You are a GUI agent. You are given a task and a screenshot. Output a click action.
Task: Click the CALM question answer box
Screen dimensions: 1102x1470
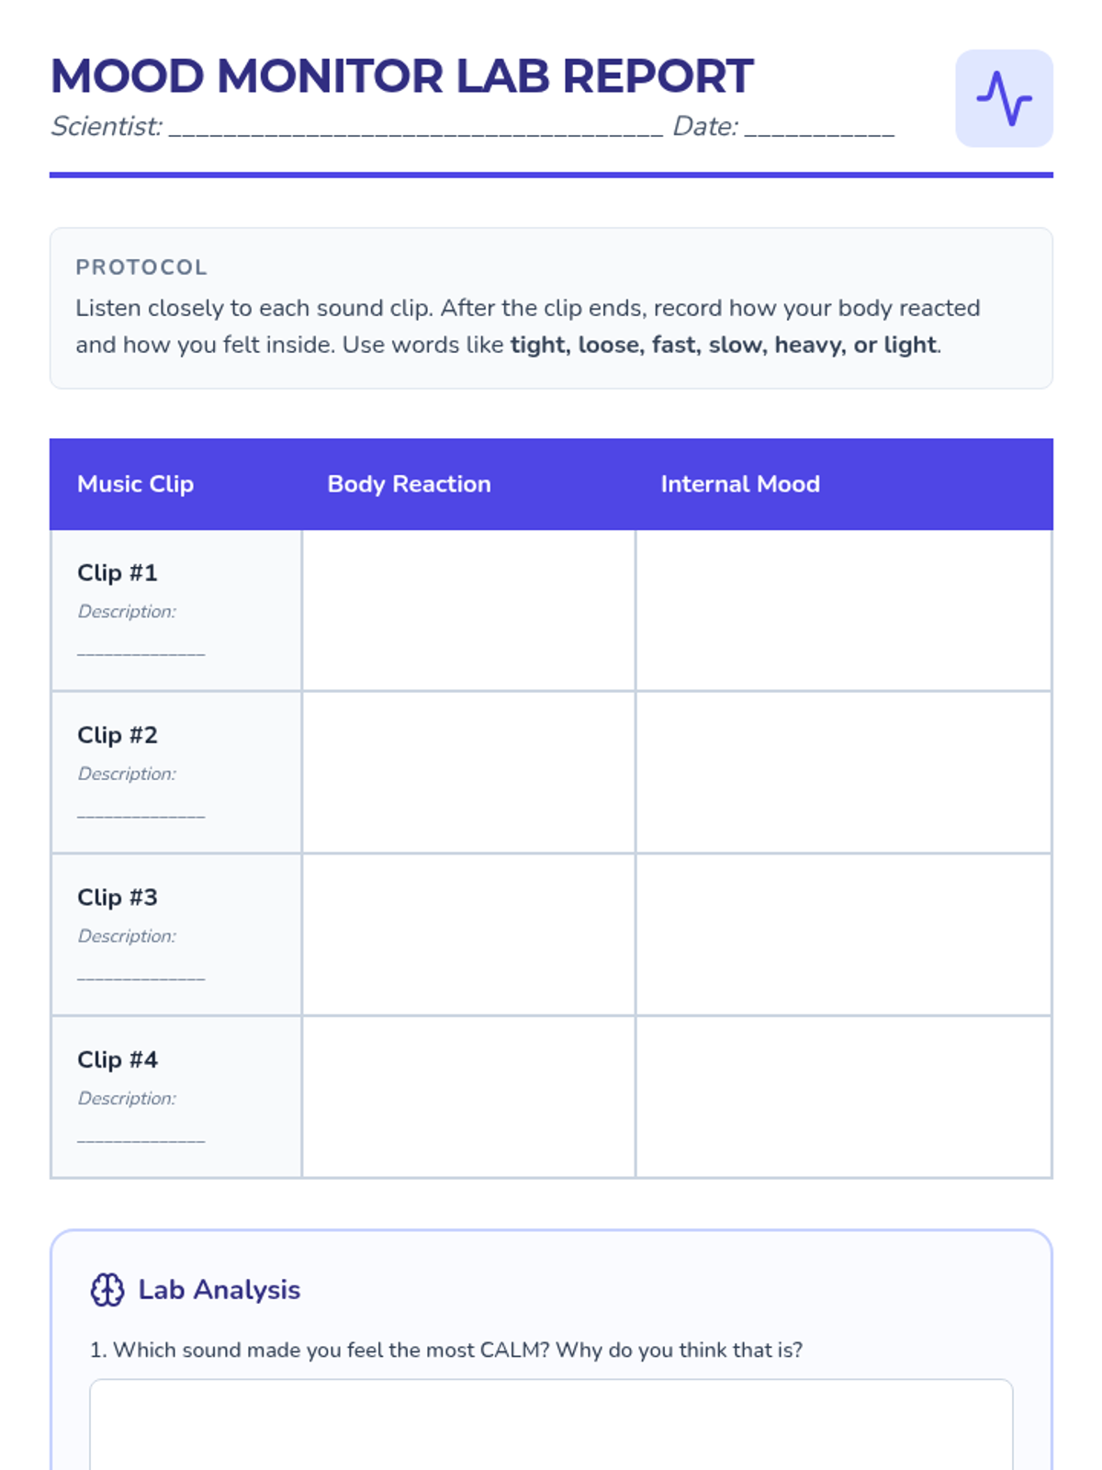[x=551, y=1424]
